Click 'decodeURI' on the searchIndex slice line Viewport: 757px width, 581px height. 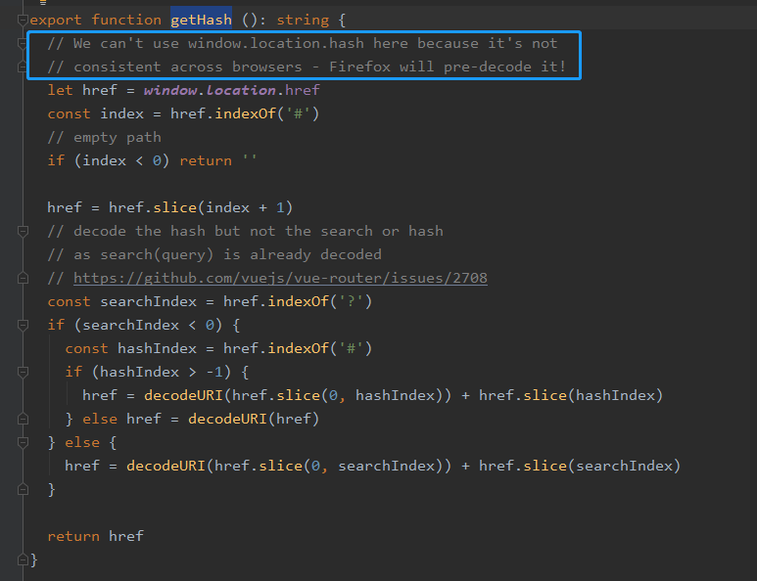166,466
